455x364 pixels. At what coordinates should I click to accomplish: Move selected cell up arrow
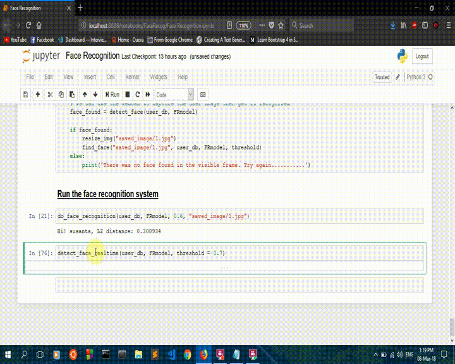pyautogui.click(x=85, y=95)
